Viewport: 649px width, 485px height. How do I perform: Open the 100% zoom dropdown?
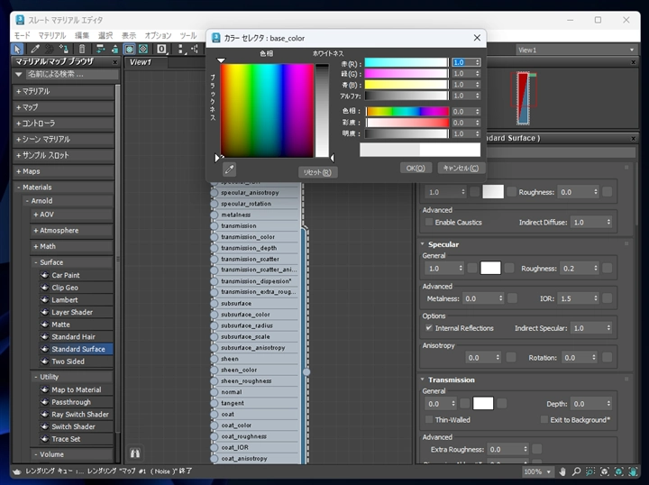click(x=537, y=471)
